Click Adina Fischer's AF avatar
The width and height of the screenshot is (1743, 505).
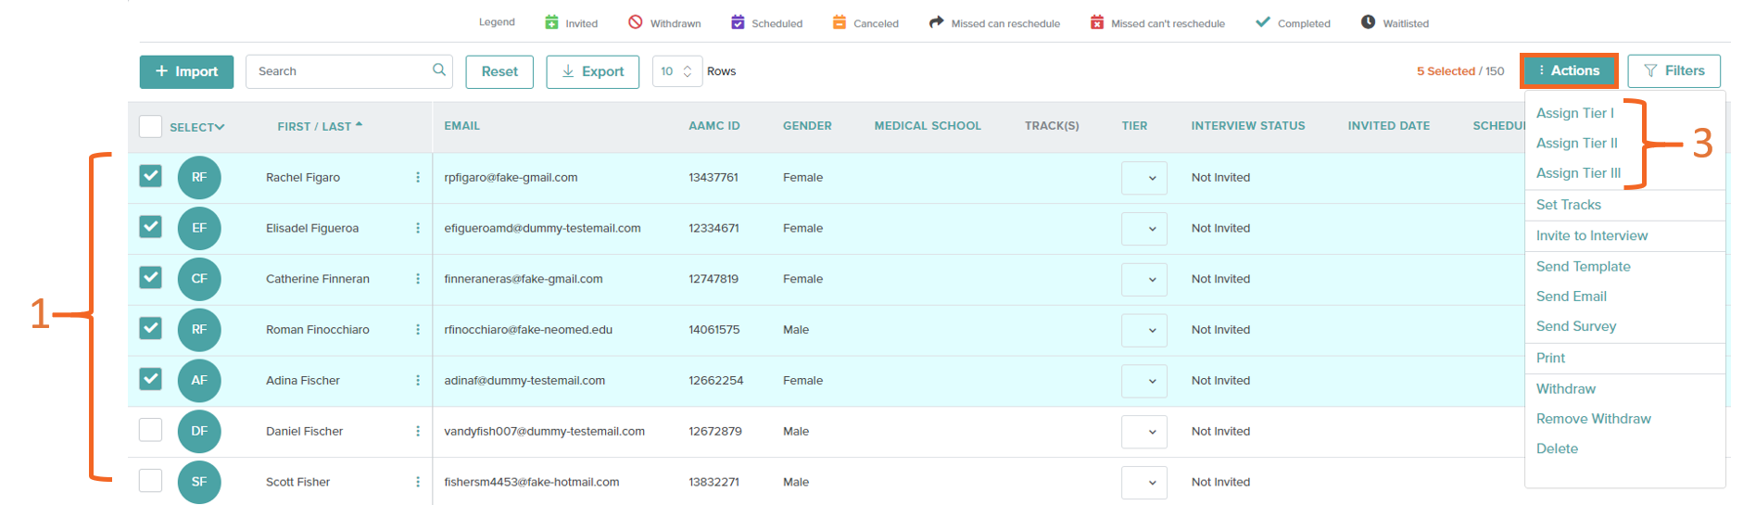click(x=199, y=380)
